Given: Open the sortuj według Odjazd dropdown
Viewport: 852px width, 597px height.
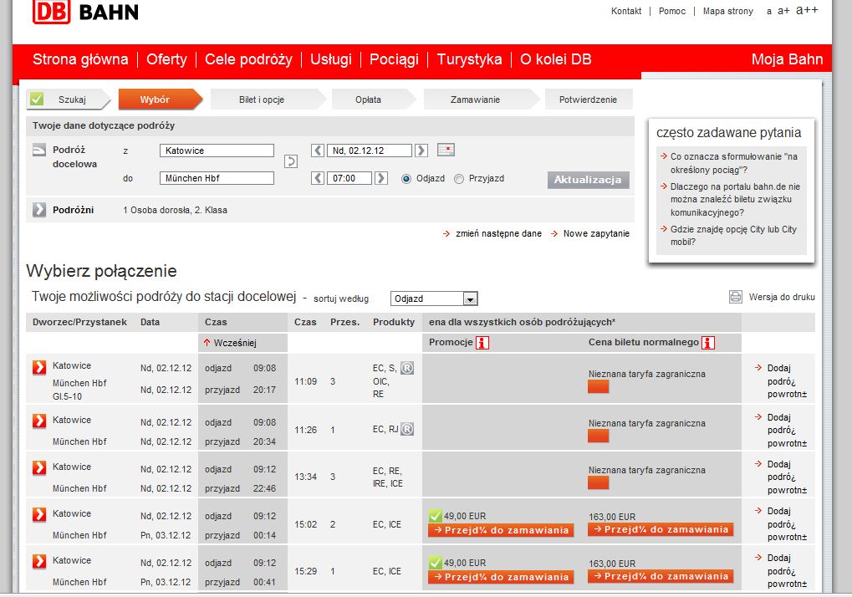Looking at the screenshot, I should 434,298.
